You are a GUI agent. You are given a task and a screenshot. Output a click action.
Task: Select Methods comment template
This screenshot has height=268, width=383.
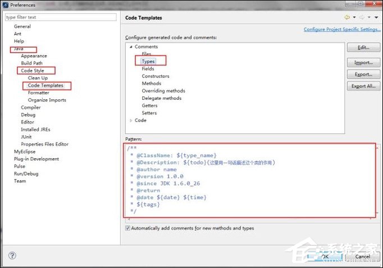(x=152, y=84)
